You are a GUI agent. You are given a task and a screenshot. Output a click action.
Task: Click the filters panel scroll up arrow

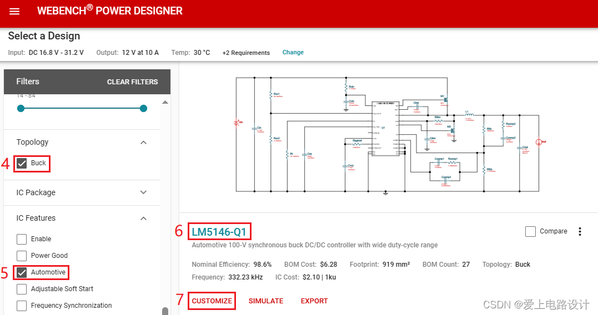165,102
